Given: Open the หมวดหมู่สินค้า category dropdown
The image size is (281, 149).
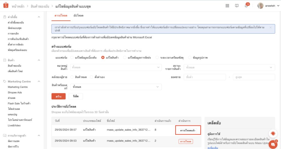Looking at the screenshot, I should point(116,67).
